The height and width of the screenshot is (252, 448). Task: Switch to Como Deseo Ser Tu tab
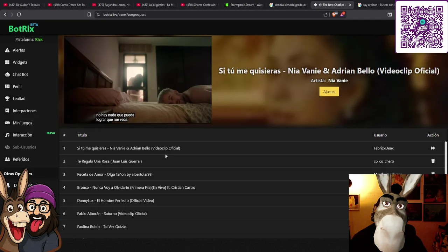click(x=66, y=5)
